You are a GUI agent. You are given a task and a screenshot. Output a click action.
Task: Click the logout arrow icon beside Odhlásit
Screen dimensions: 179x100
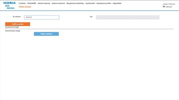(164, 7)
